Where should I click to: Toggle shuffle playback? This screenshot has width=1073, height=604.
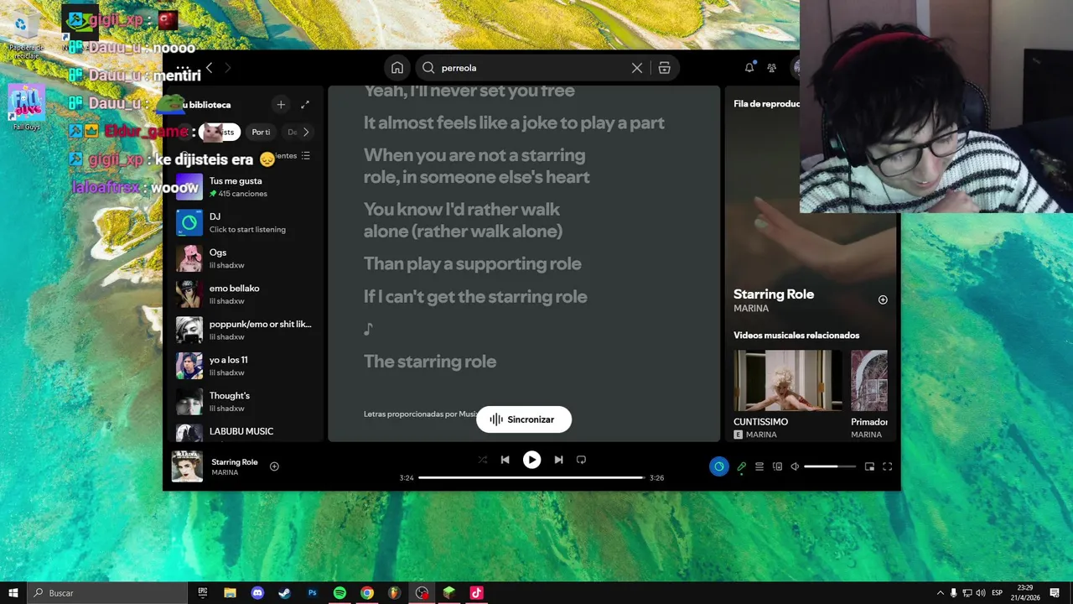point(482,460)
